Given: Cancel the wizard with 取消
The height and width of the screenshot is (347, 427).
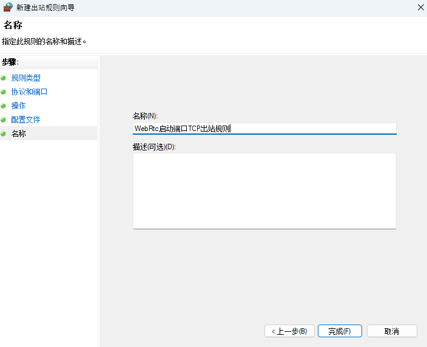Looking at the screenshot, I should 392,331.
